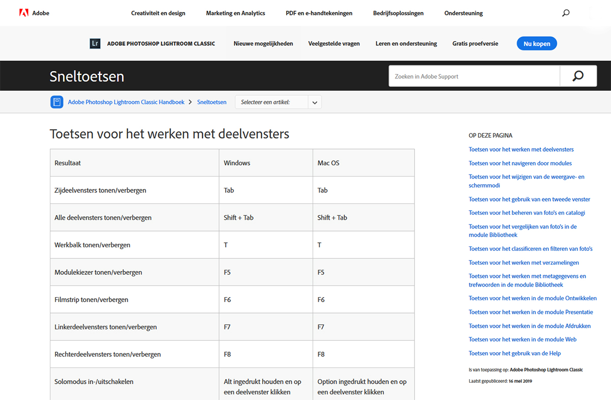Open Gratis proefversie link

tap(475, 44)
